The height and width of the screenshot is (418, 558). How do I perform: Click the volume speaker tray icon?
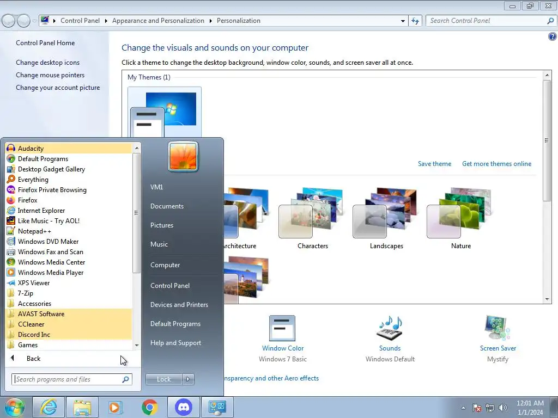point(502,408)
